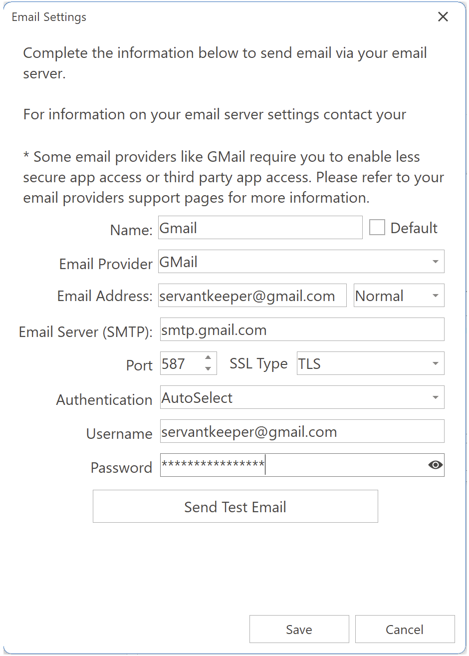
Task: Open the Email Provider dropdown arrow
Action: tap(435, 261)
